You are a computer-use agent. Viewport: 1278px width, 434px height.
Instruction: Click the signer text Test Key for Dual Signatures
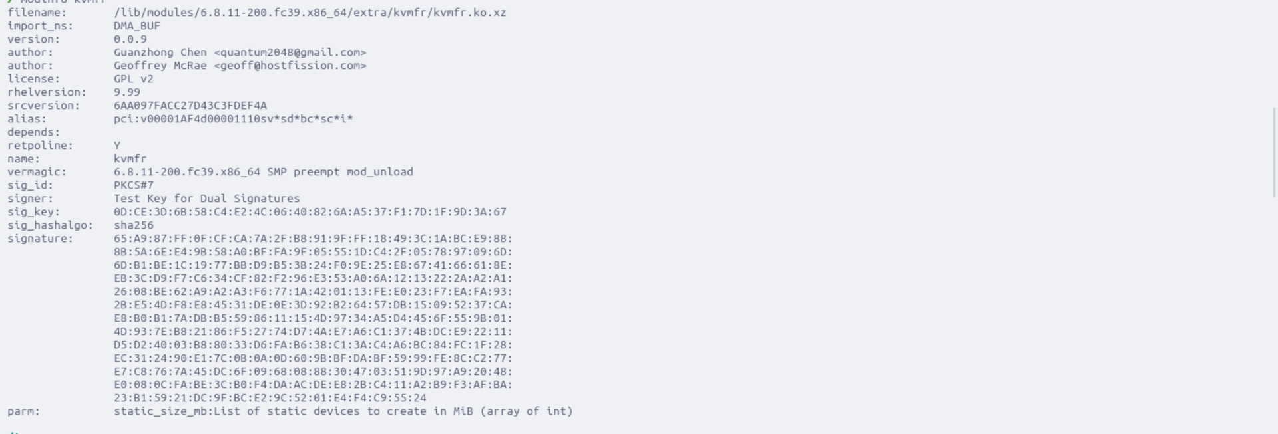click(206, 199)
